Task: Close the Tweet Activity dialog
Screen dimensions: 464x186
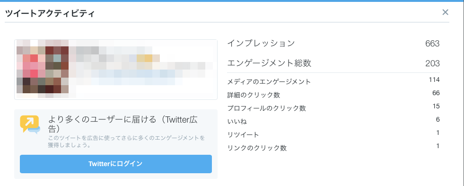Action: point(445,12)
